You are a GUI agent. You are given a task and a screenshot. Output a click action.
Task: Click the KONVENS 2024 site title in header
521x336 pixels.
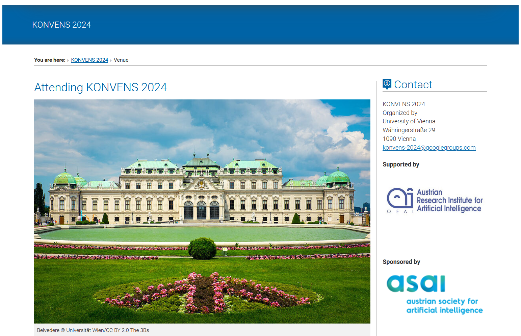(61, 25)
